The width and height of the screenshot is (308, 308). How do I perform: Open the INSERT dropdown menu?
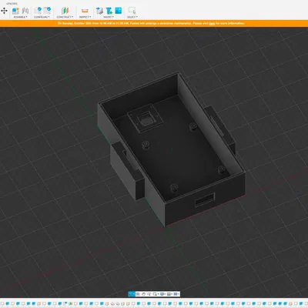109,17
